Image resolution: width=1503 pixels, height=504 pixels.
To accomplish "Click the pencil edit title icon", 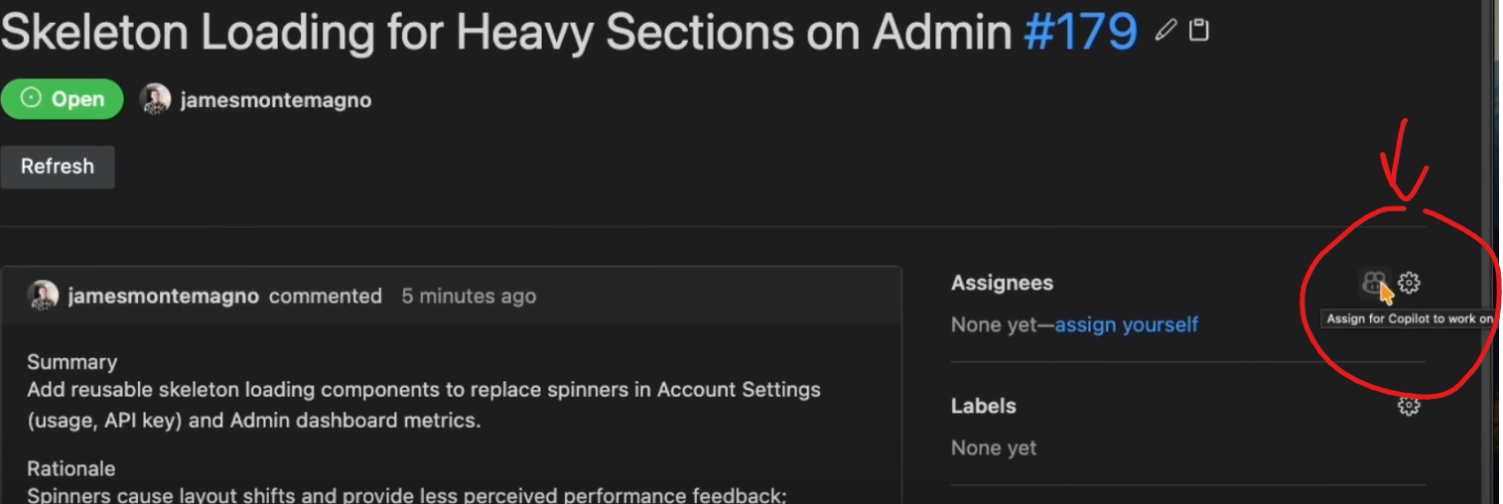I will click(x=1166, y=31).
